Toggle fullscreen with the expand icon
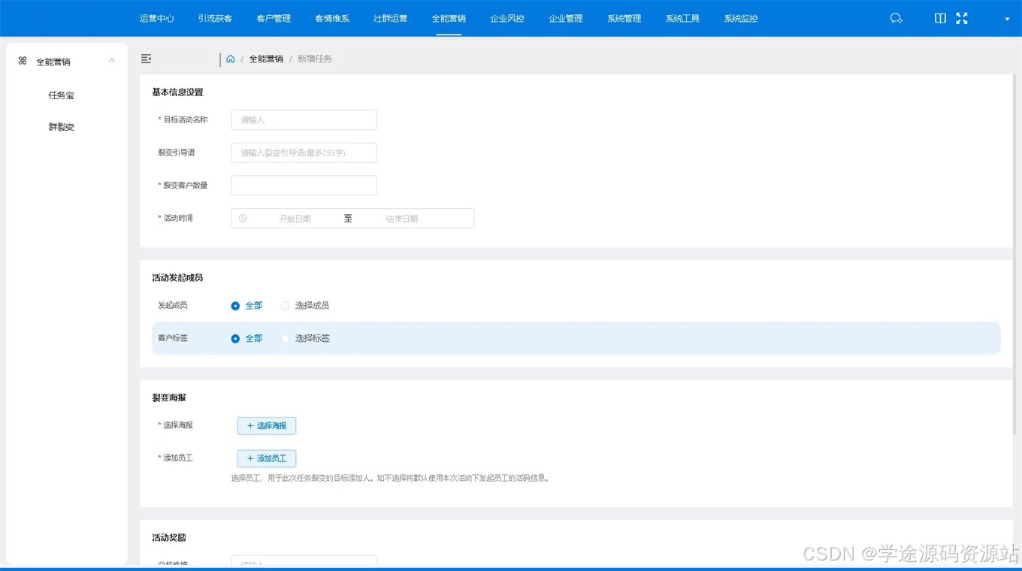Viewport: 1022px width, 571px height. [962, 18]
